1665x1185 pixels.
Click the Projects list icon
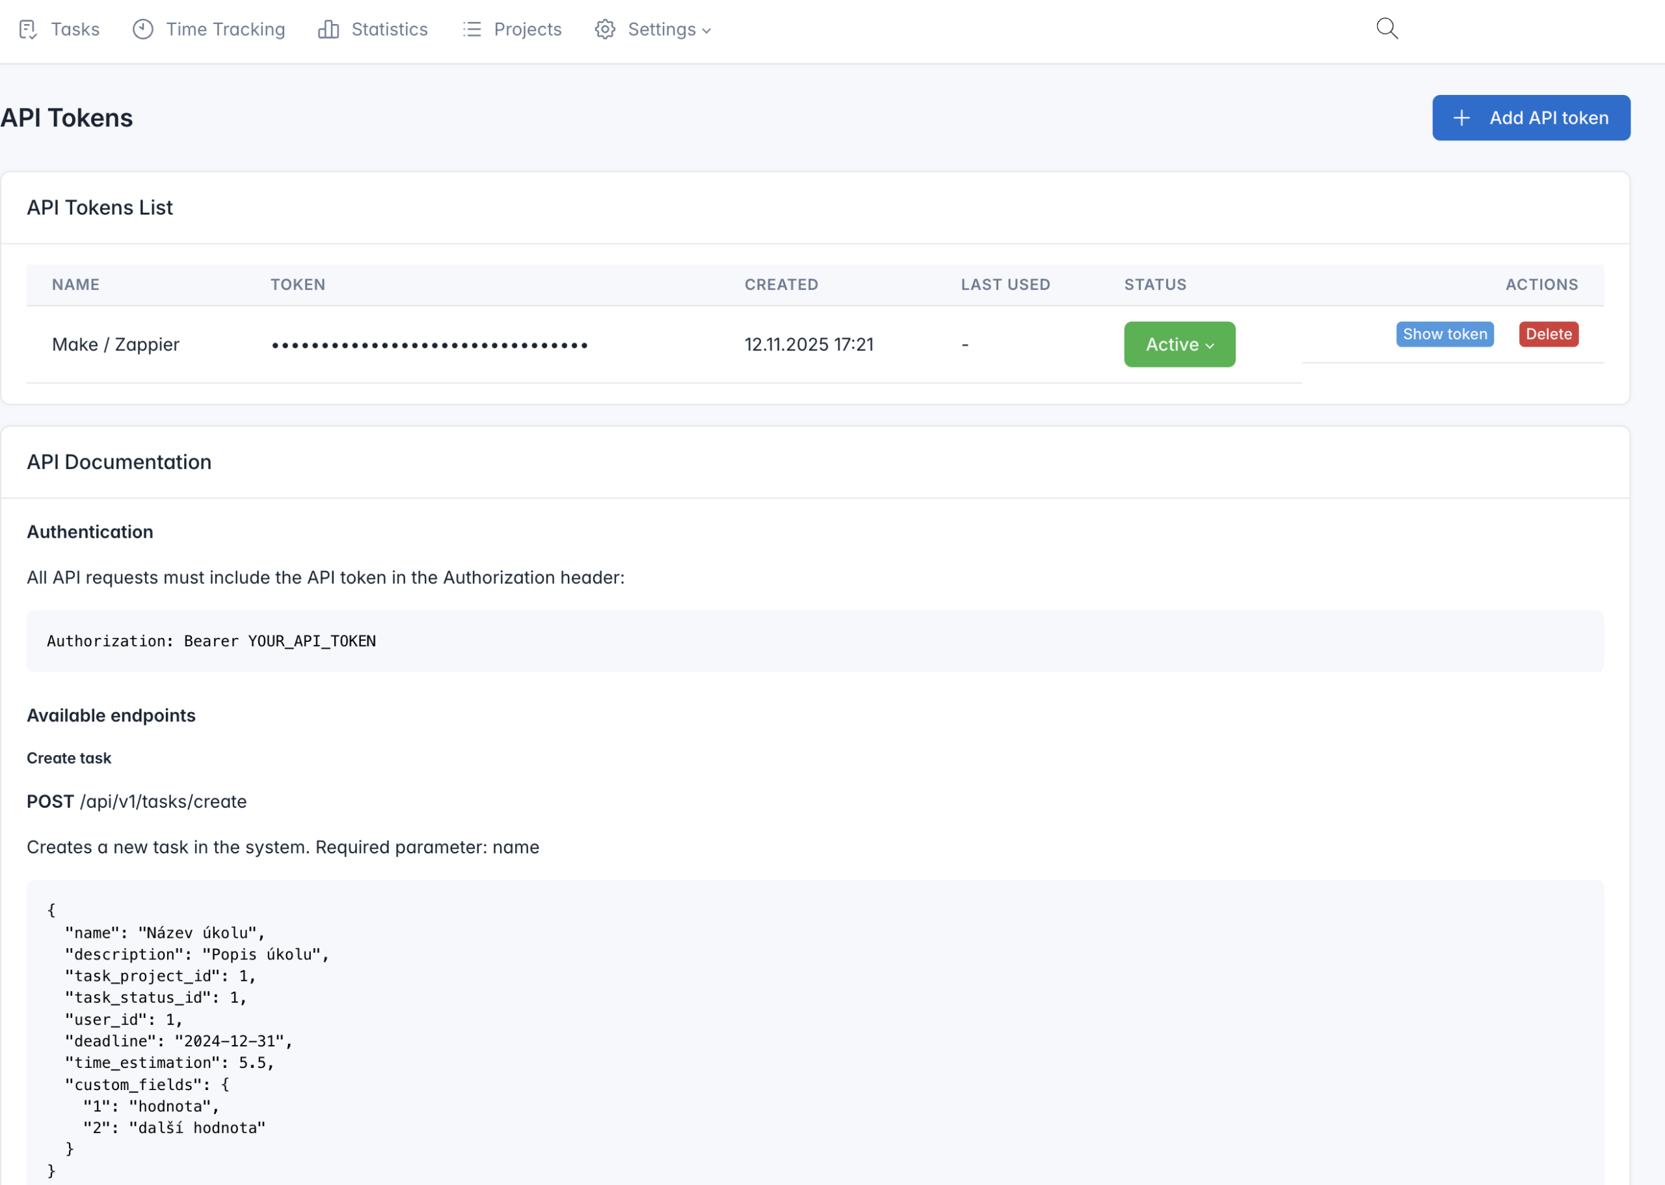[x=472, y=29]
